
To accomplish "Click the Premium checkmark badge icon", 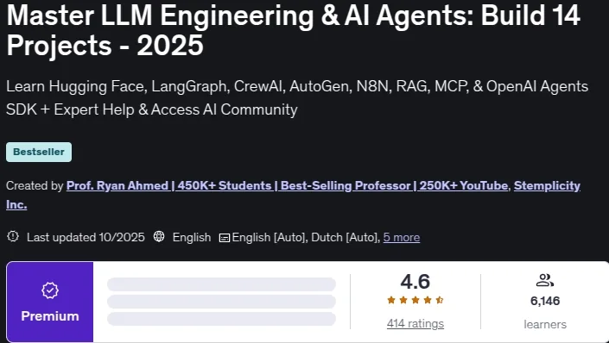I will pyautogui.click(x=50, y=290).
